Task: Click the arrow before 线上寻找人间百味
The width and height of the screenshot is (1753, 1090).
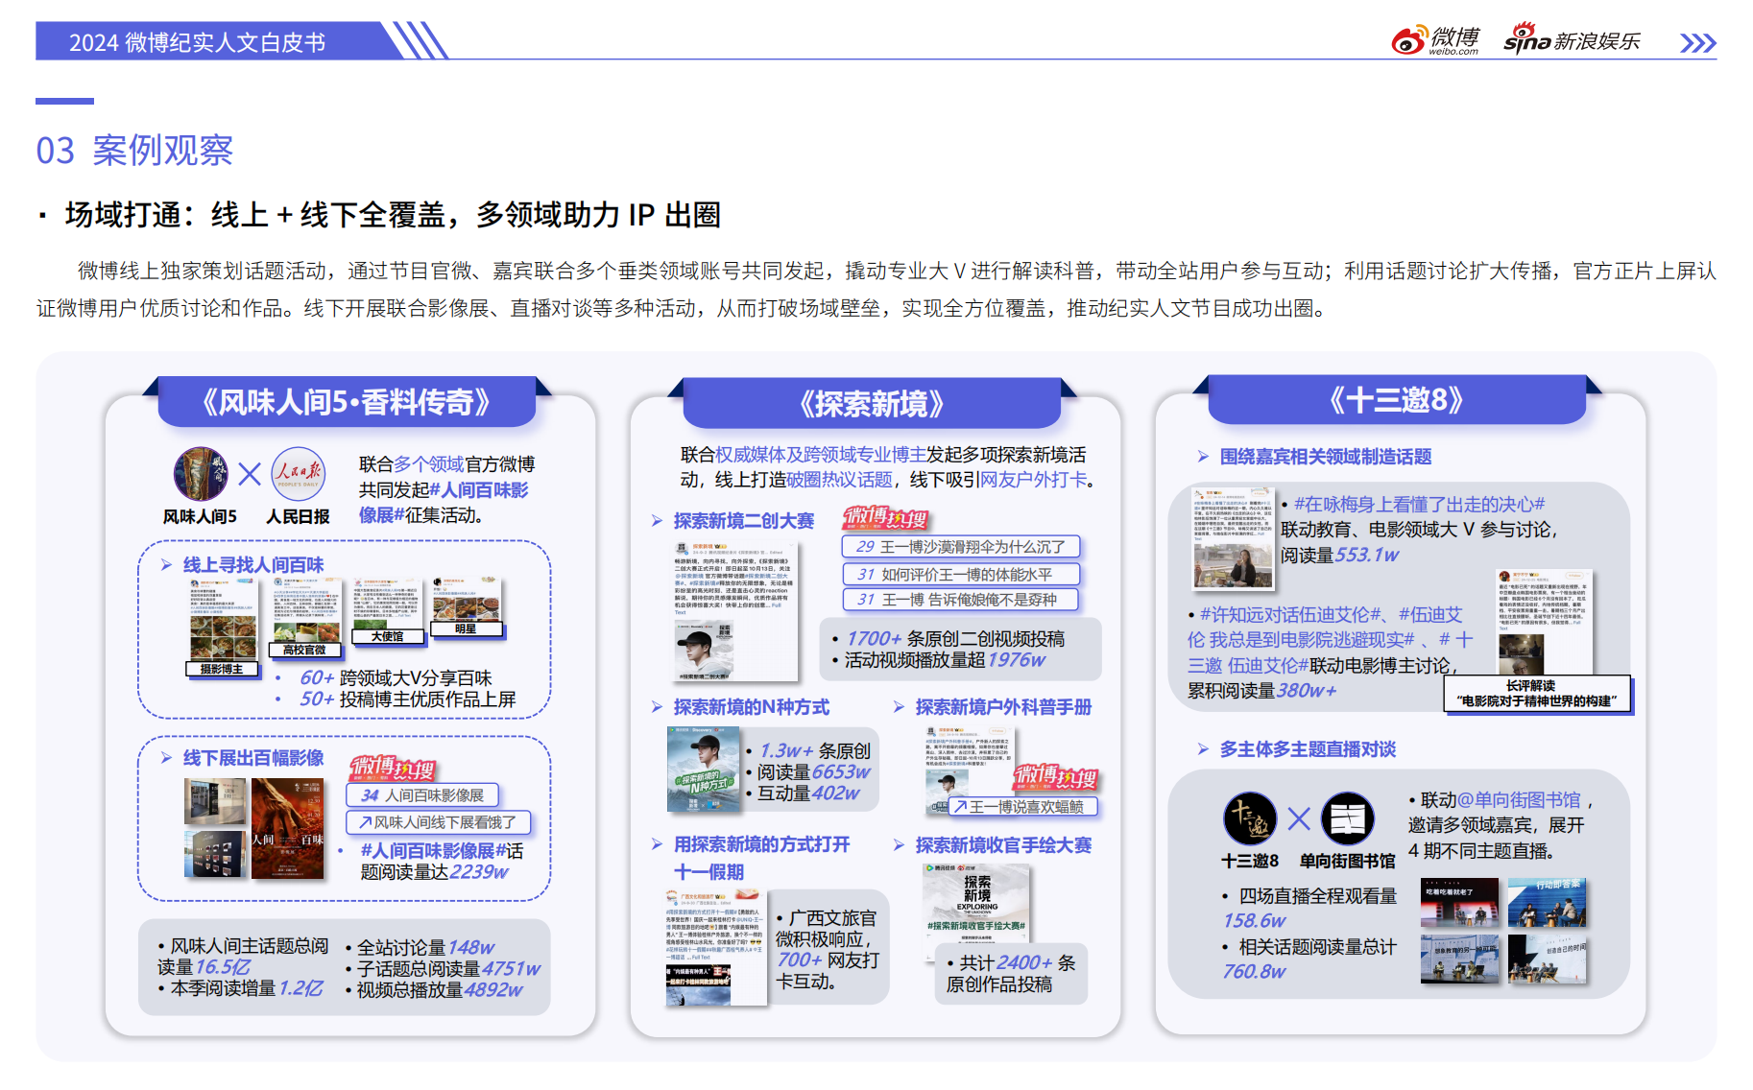Action: click(166, 565)
